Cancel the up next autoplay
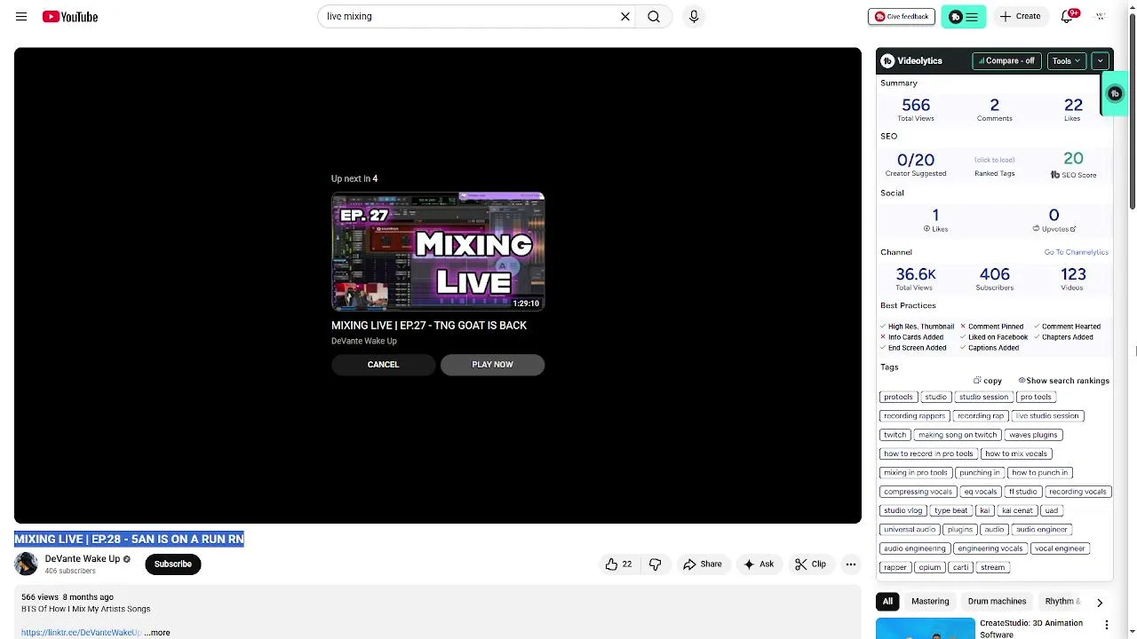Image resolution: width=1137 pixels, height=639 pixels. tap(384, 365)
